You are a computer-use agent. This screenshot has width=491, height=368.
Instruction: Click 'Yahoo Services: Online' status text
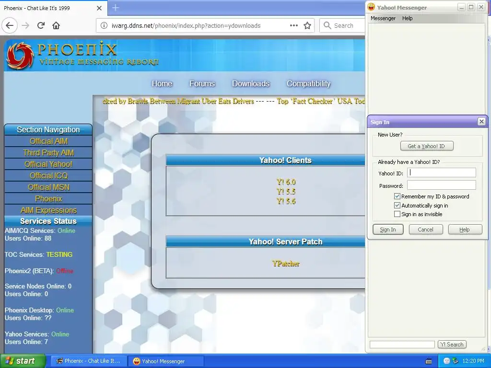click(x=36, y=334)
